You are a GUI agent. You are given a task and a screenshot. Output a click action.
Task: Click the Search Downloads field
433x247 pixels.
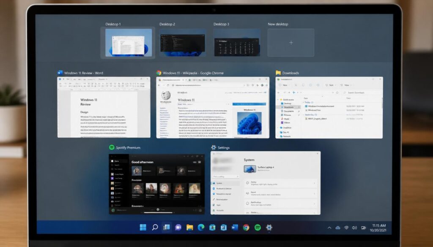(361, 92)
